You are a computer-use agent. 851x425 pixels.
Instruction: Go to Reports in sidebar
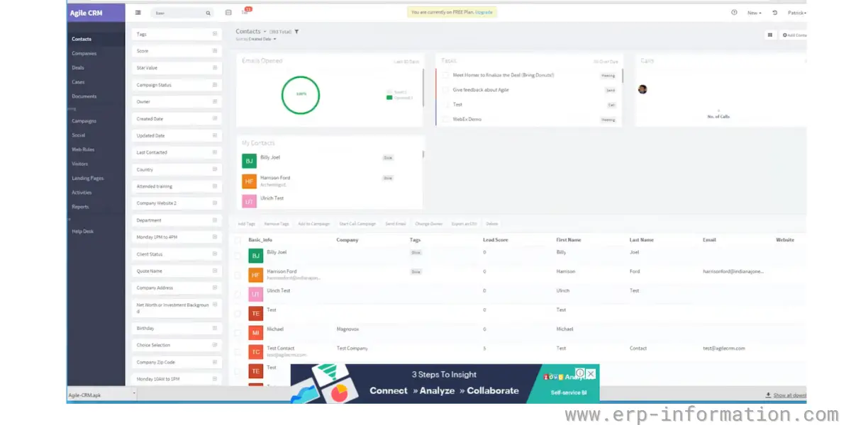80,207
